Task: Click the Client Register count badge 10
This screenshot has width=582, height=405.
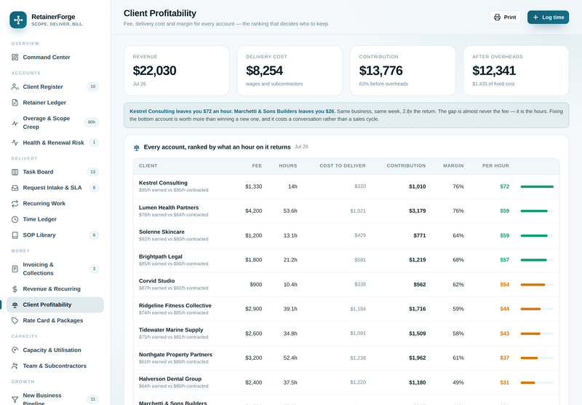Action: [x=93, y=87]
